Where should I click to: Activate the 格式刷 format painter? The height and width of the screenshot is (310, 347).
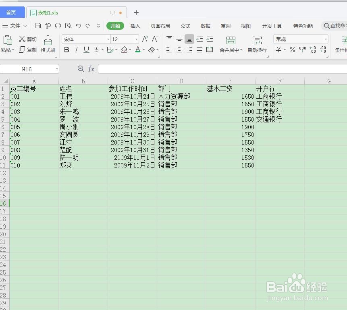click(48, 44)
